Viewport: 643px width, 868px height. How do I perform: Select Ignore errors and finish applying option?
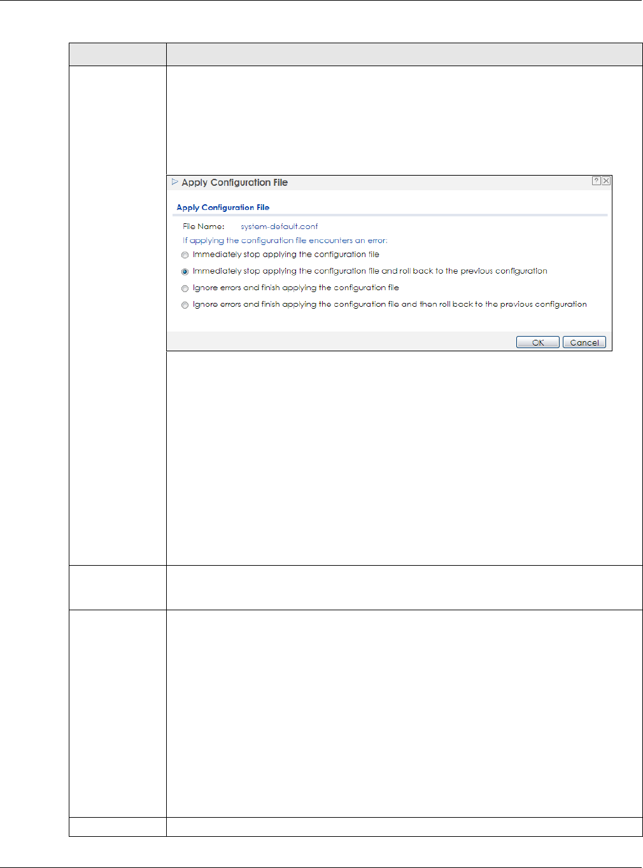tap(185, 288)
